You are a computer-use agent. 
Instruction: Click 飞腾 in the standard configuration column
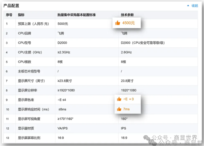coord(61,33)
